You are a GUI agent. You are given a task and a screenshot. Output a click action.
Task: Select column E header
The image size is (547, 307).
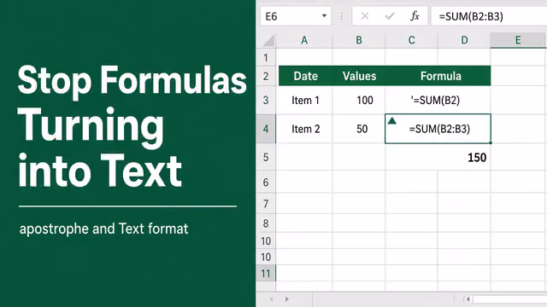click(x=518, y=40)
